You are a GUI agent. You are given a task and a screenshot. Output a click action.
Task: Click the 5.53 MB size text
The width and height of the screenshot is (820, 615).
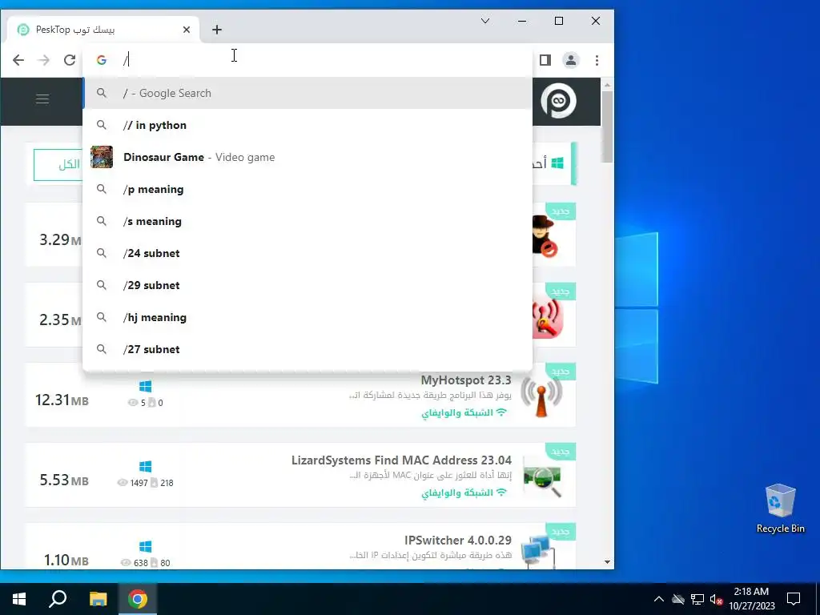(x=64, y=480)
